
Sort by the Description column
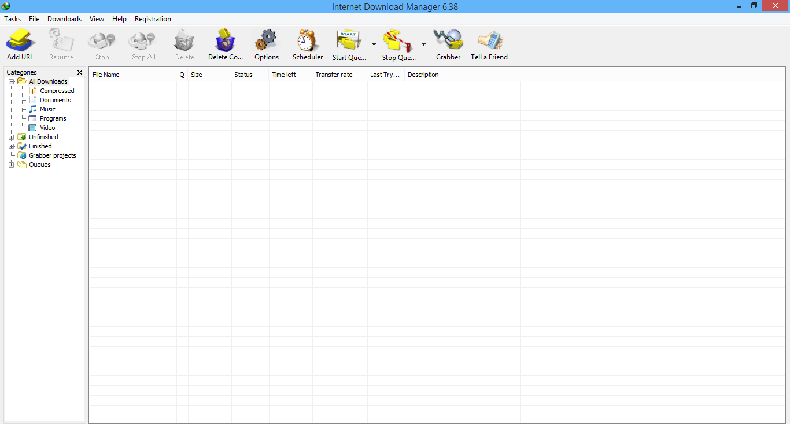(462, 75)
